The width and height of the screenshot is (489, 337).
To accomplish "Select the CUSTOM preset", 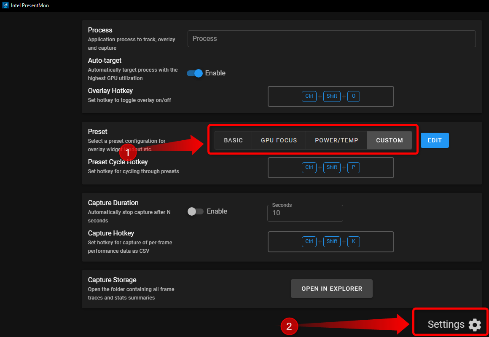I will (390, 140).
